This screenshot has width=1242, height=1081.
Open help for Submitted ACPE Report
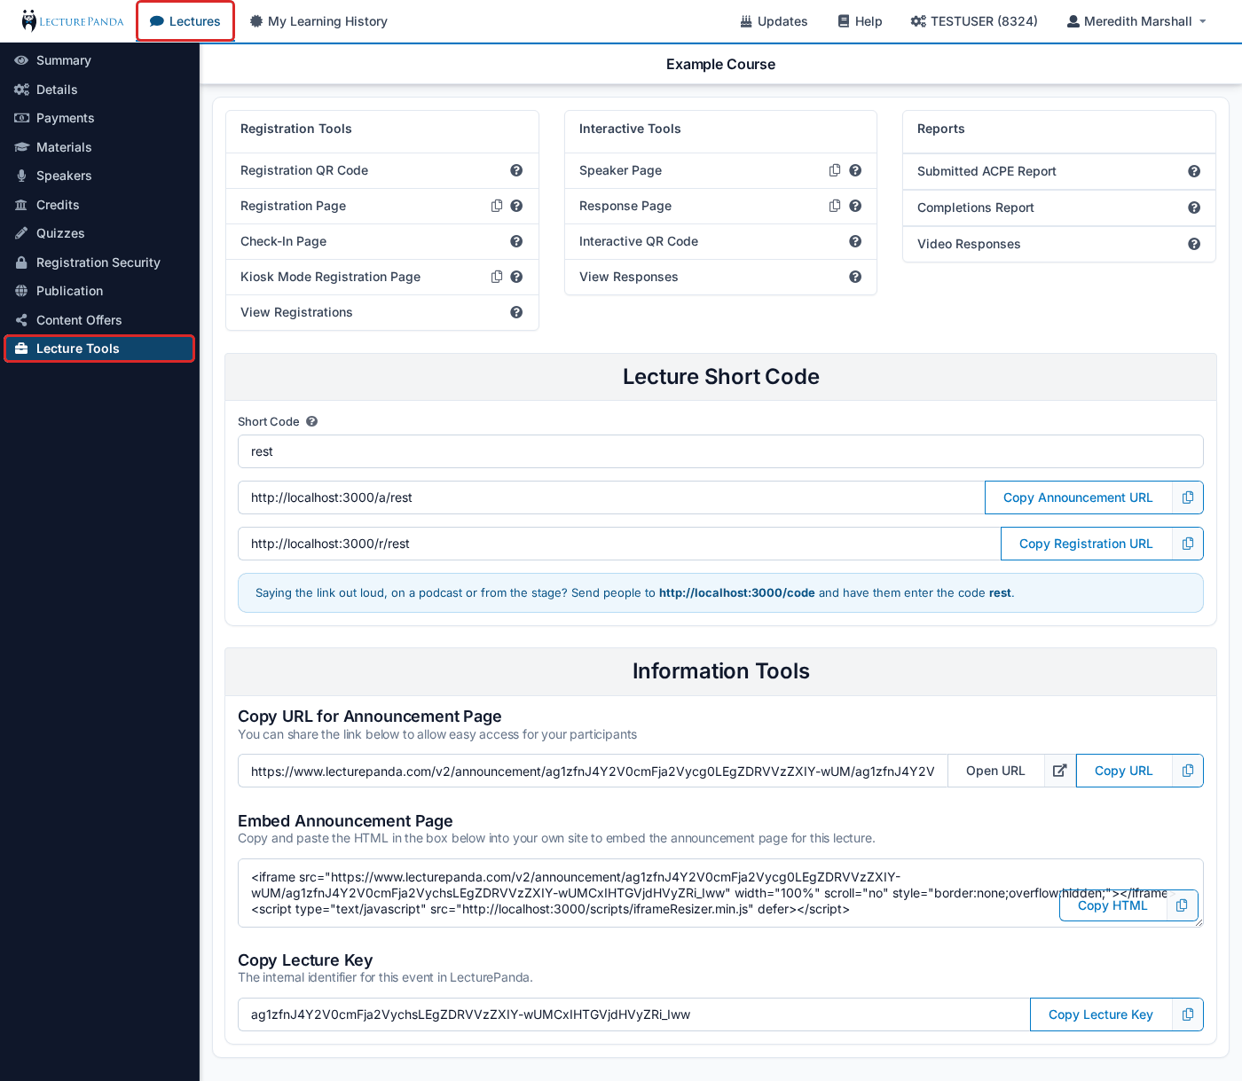tap(1194, 171)
